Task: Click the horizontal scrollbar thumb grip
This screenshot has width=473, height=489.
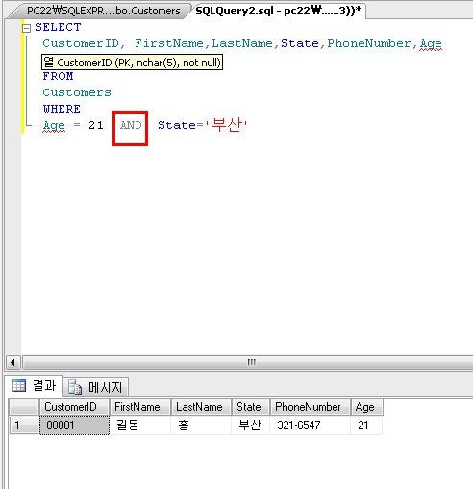Action: pos(251,362)
